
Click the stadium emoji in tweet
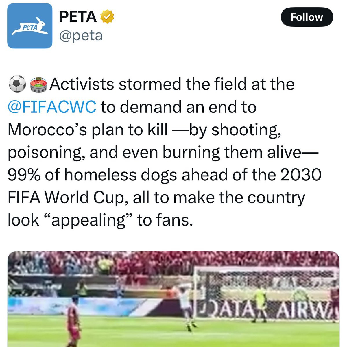39,84
